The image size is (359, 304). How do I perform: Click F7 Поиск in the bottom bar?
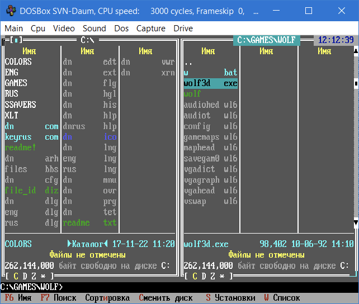(x=58, y=298)
